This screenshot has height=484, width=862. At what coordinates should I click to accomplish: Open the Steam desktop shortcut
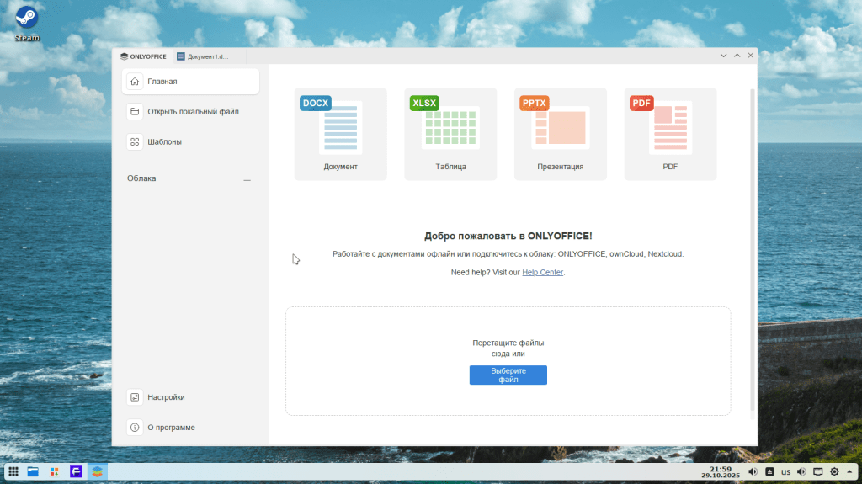pyautogui.click(x=26, y=23)
